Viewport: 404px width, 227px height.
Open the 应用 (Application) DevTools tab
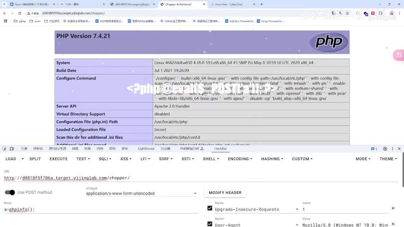point(112,148)
